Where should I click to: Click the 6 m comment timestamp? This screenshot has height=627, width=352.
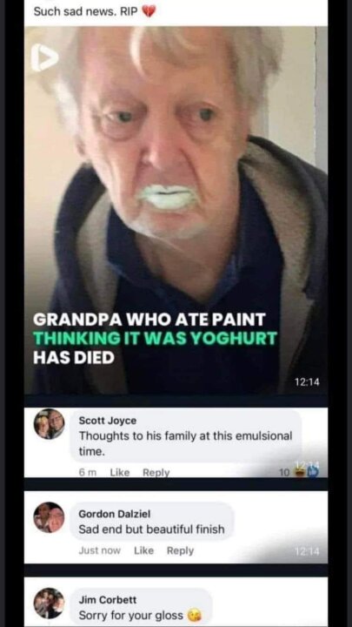coord(88,472)
